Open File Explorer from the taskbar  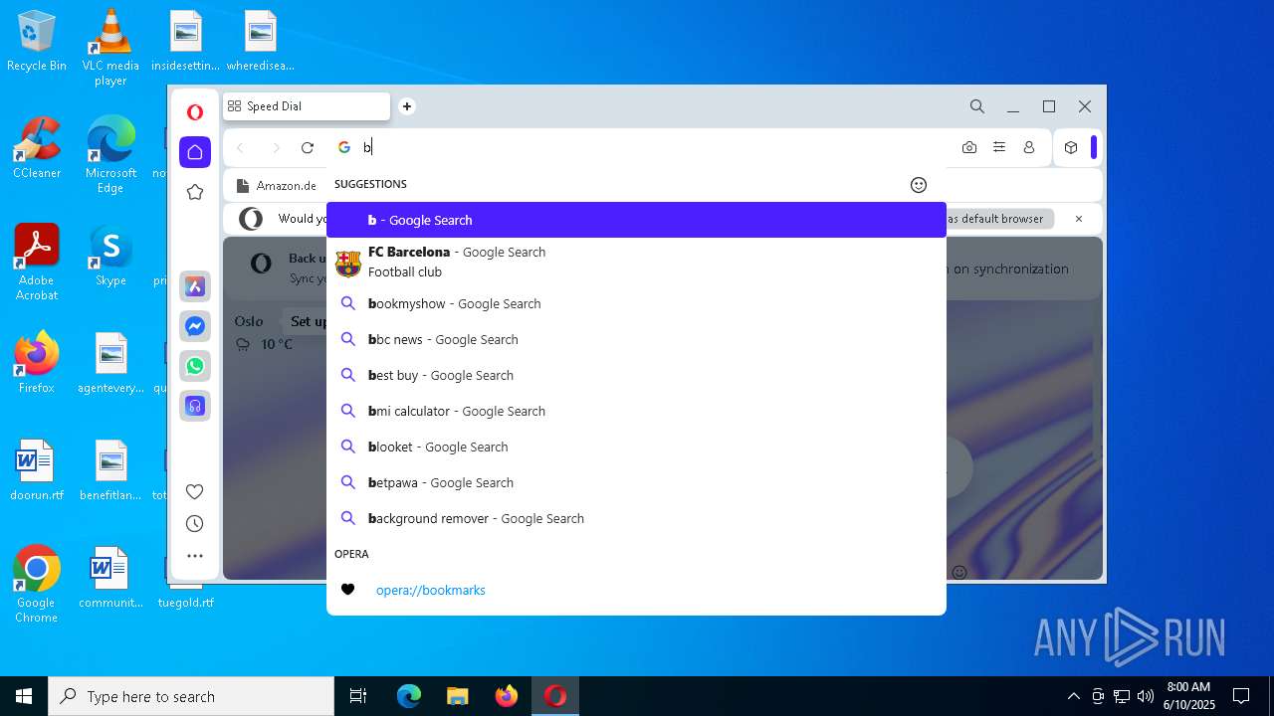click(x=457, y=696)
